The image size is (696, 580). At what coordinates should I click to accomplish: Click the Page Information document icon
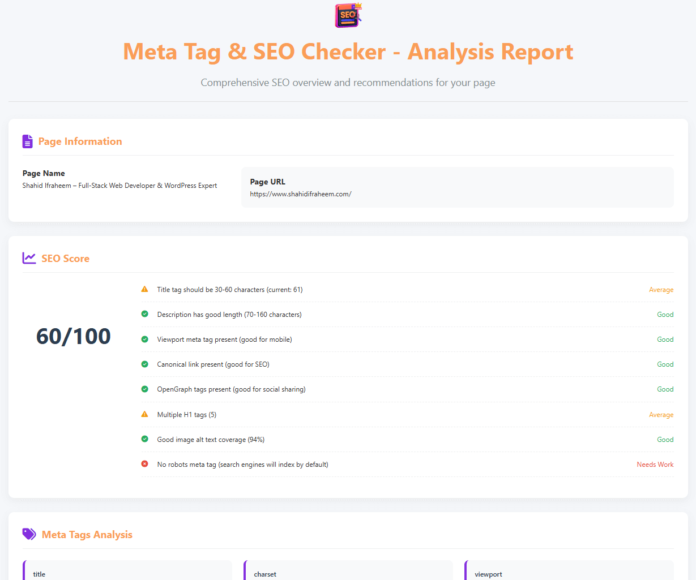(27, 141)
